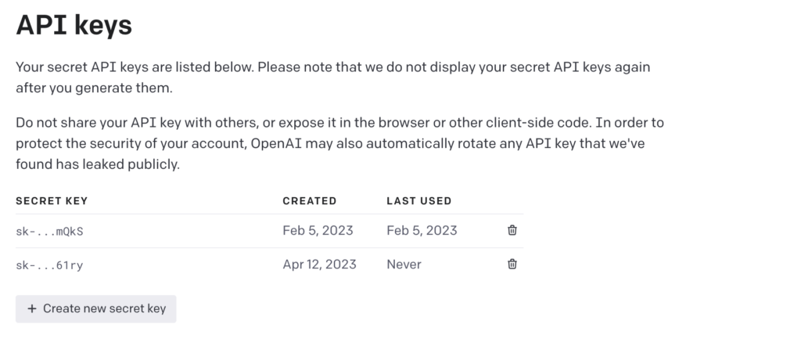Viewport: 801px width, 342px height.
Task: Select the sk-...mQkS secret key text
Action: click(x=49, y=232)
